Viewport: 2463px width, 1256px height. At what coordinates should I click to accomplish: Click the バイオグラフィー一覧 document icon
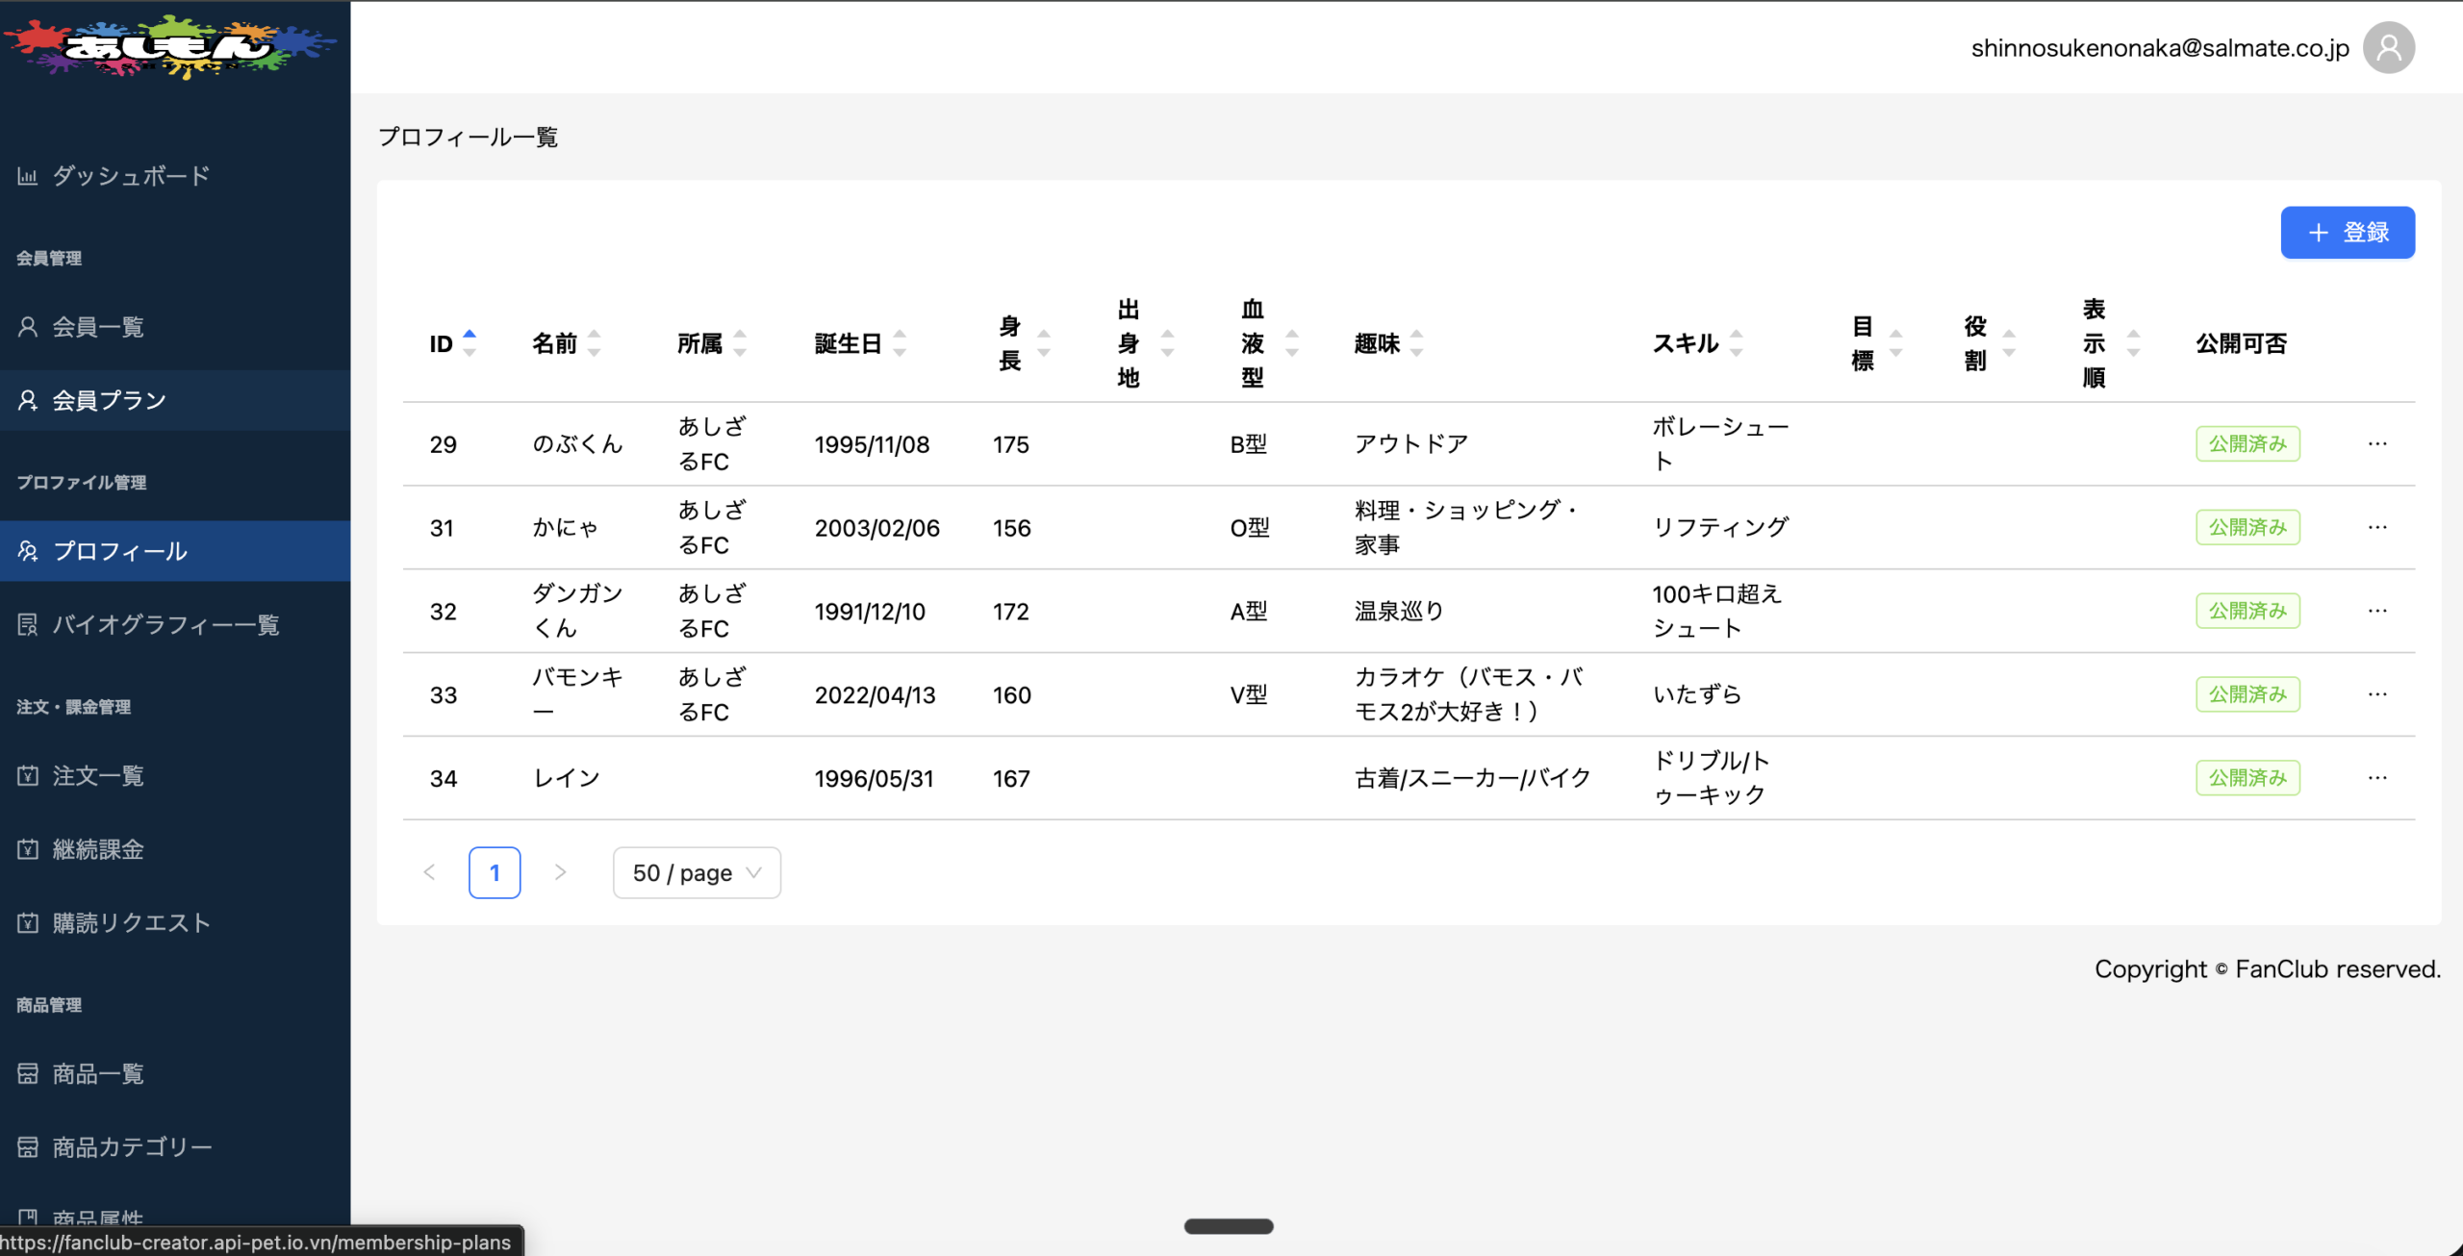(x=28, y=625)
